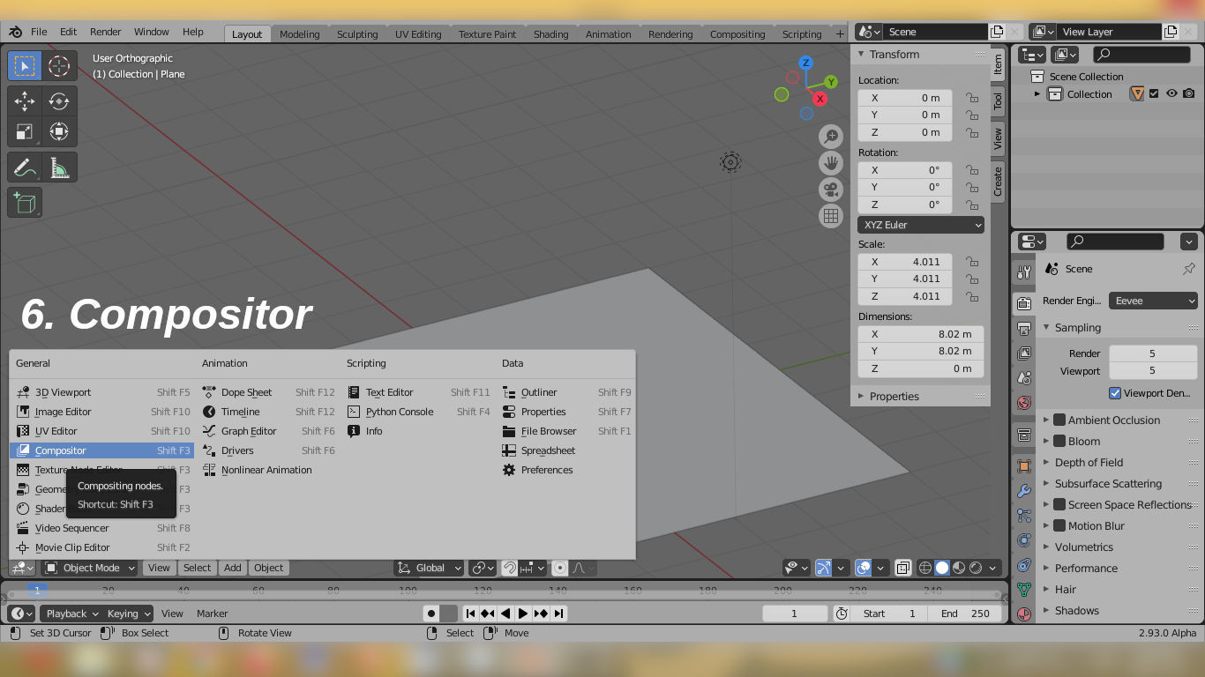Switch to Sculpting workspace tab
The width and height of the screenshot is (1205, 677).
click(x=357, y=34)
